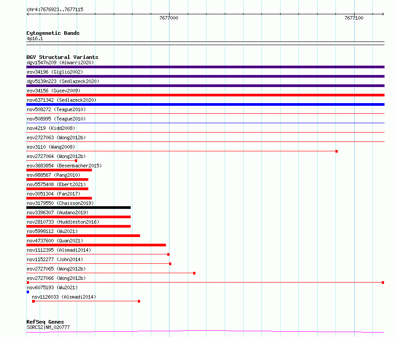
Task: Click the 7677100 ruler position label
Action: tap(354, 18)
